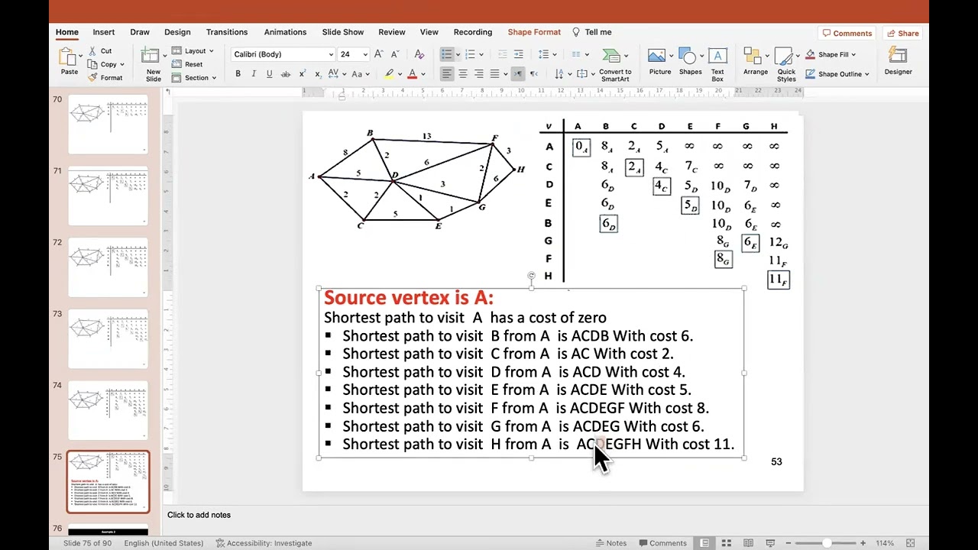This screenshot has height=550, width=978.
Task: Toggle bold formatting
Action: point(238,74)
